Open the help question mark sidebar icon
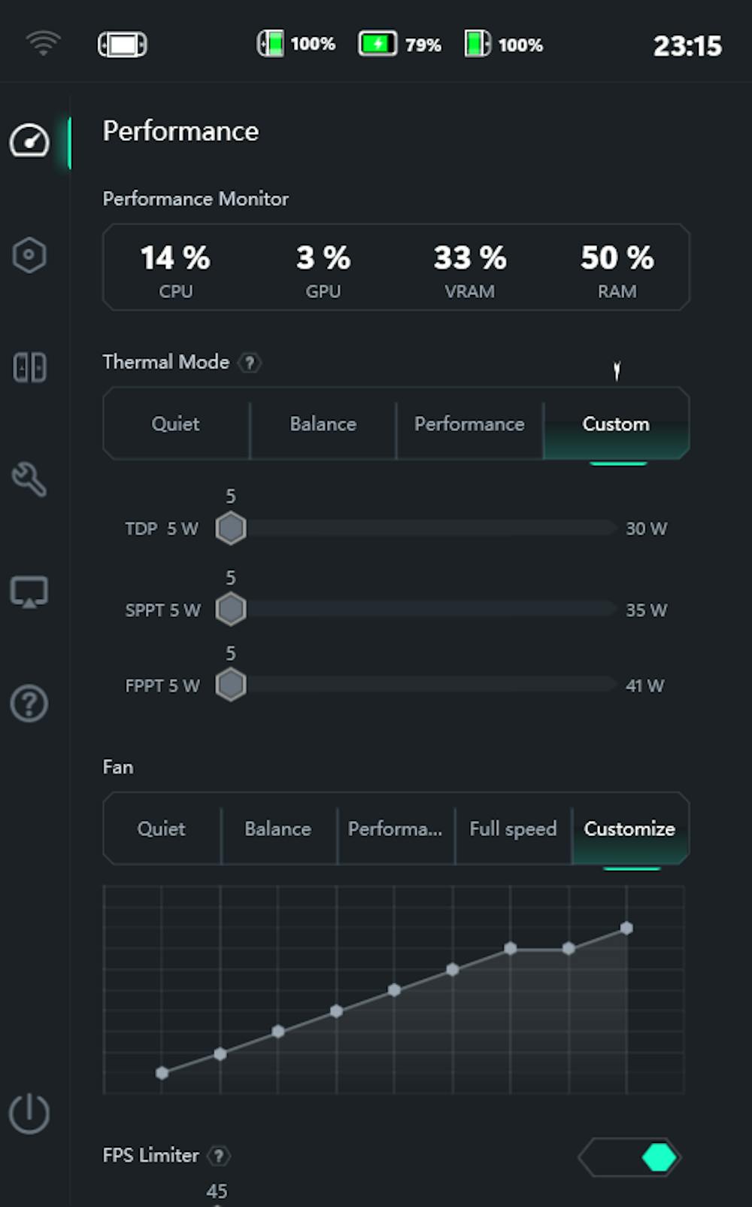Viewport: 752px width, 1207px height. click(x=29, y=704)
